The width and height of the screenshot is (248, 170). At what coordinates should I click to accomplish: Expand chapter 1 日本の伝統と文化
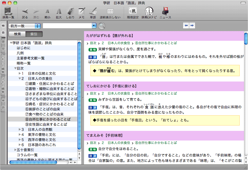tap(20, 73)
